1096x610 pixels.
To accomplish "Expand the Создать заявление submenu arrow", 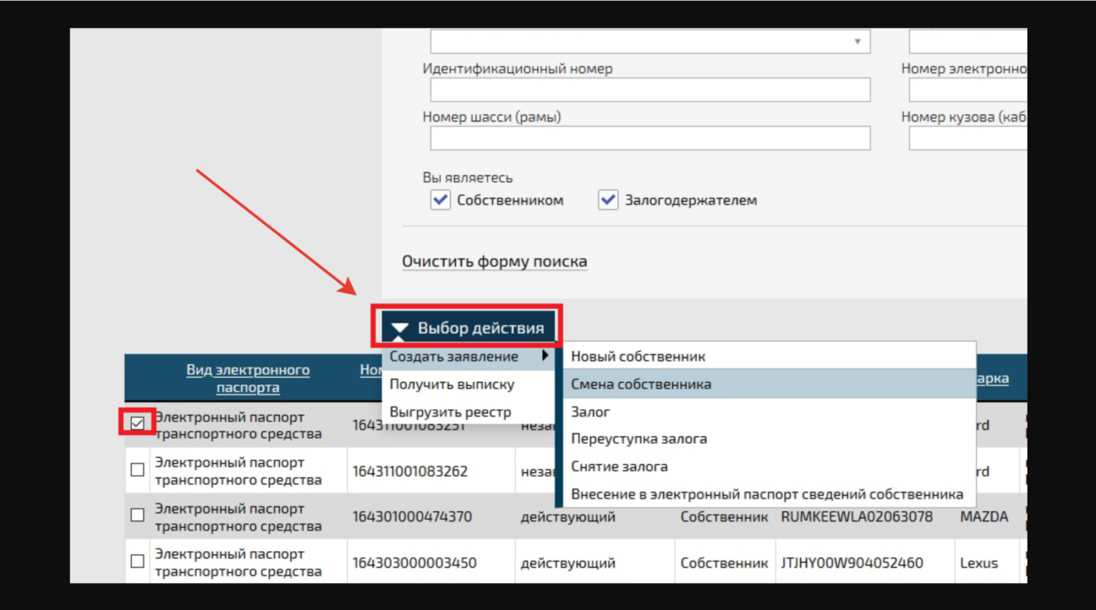I will (545, 357).
